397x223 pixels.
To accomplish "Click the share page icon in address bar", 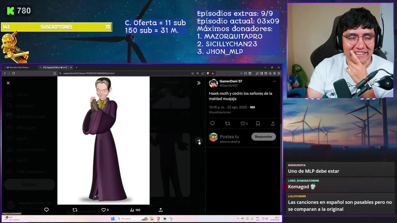I will coord(203,73).
